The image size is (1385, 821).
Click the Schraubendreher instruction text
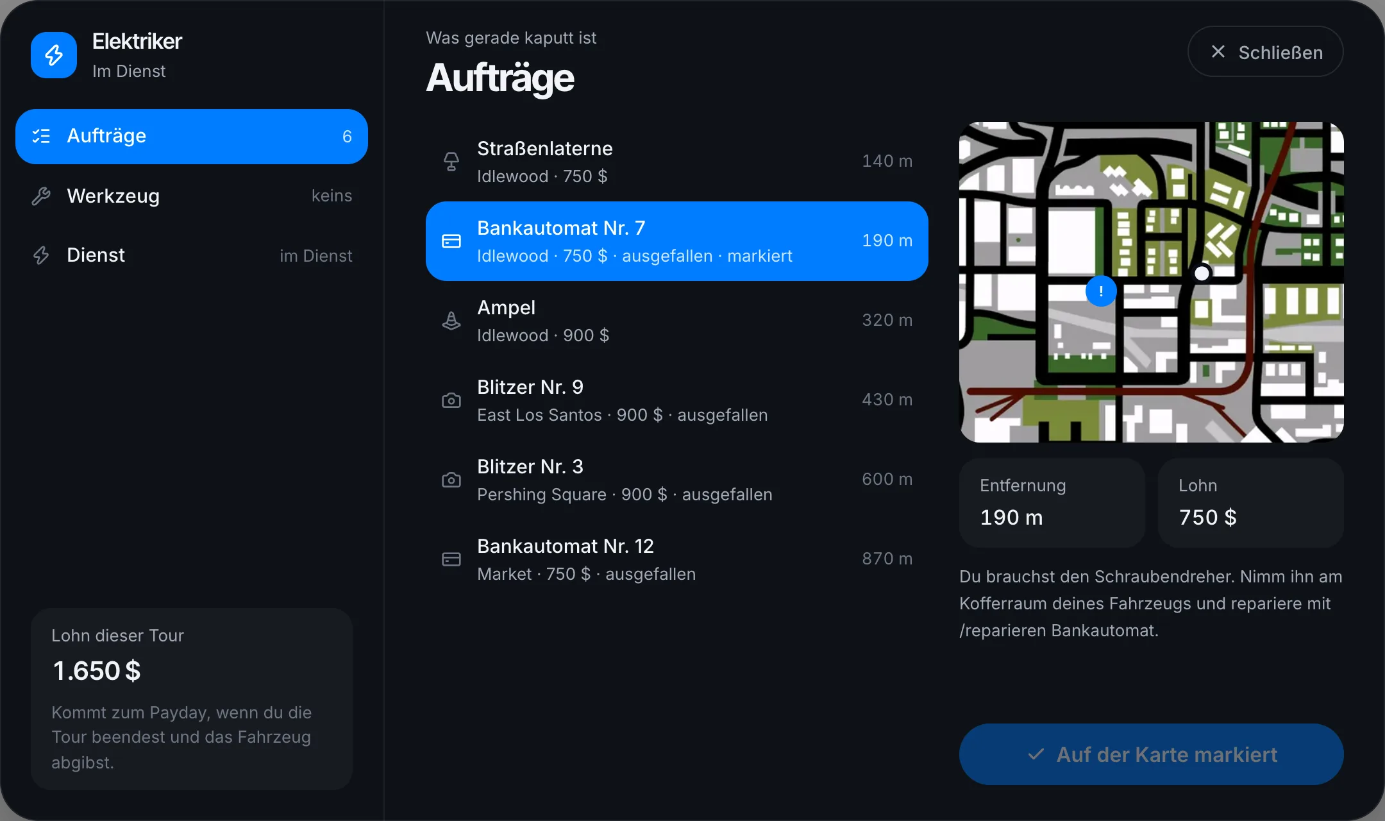tap(1152, 604)
